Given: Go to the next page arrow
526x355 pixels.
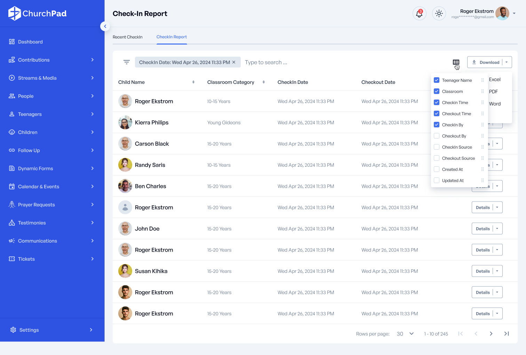Looking at the screenshot, I should (x=491, y=334).
